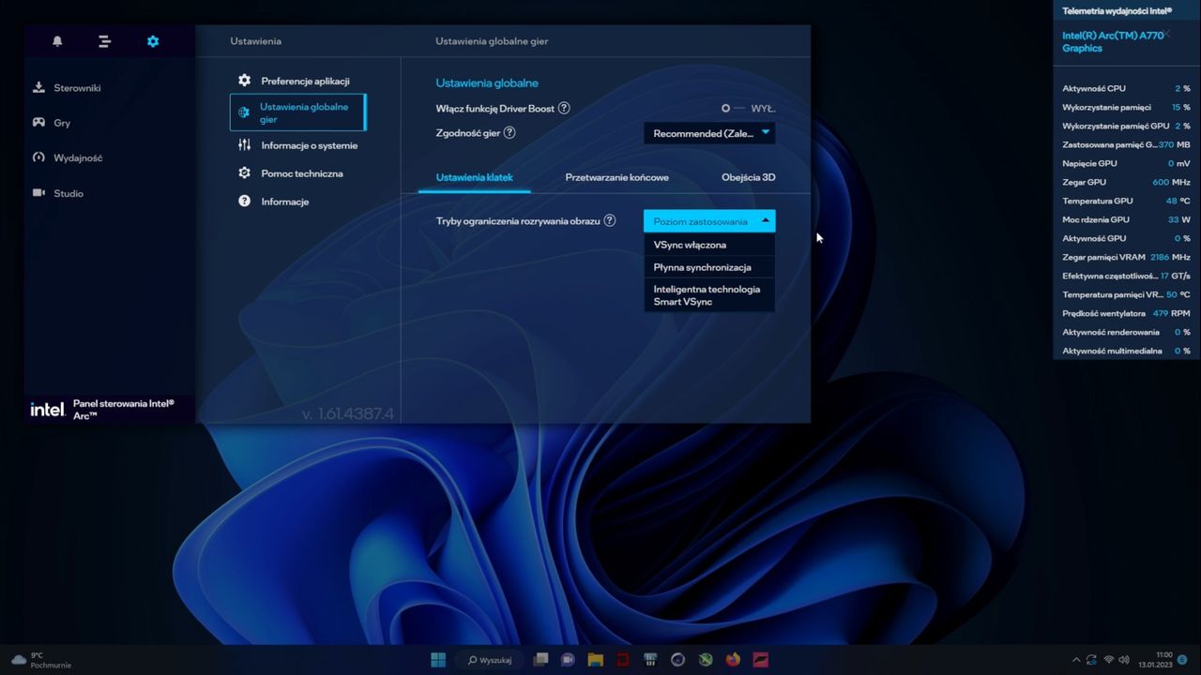Click the question icon beside Informacje
1201x675 pixels.
pyautogui.click(x=244, y=201)
